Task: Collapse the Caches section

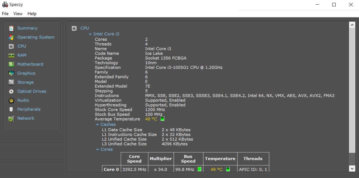Action: coord(98,125)
